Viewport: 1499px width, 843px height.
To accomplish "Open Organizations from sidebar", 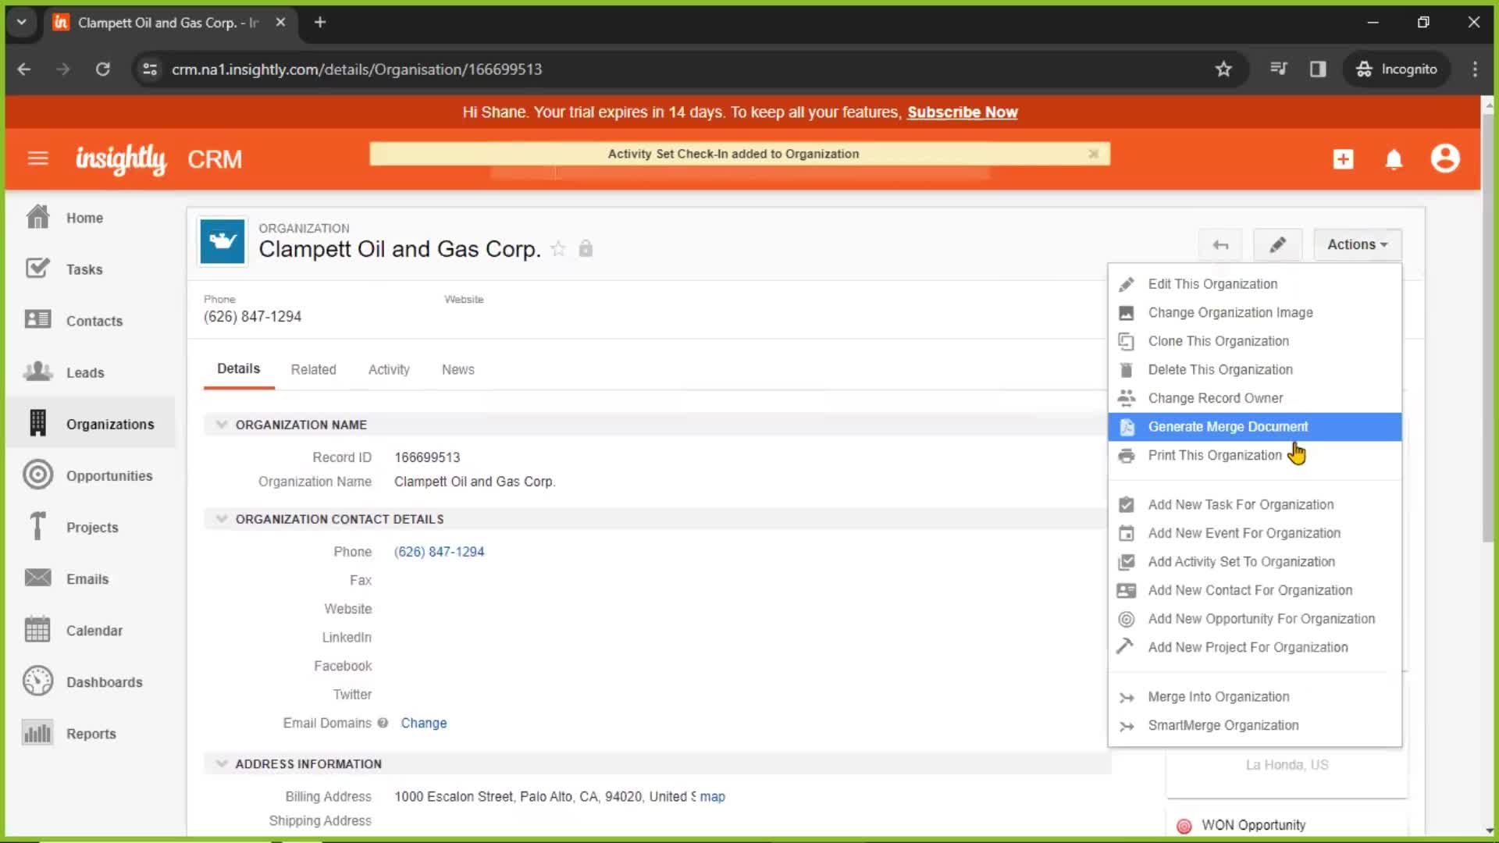I will click(x=91, y=424).
